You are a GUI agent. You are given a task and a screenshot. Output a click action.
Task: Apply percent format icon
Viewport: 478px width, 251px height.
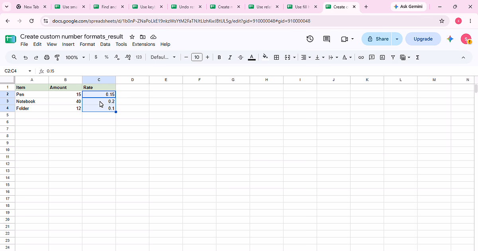[106, 57]
